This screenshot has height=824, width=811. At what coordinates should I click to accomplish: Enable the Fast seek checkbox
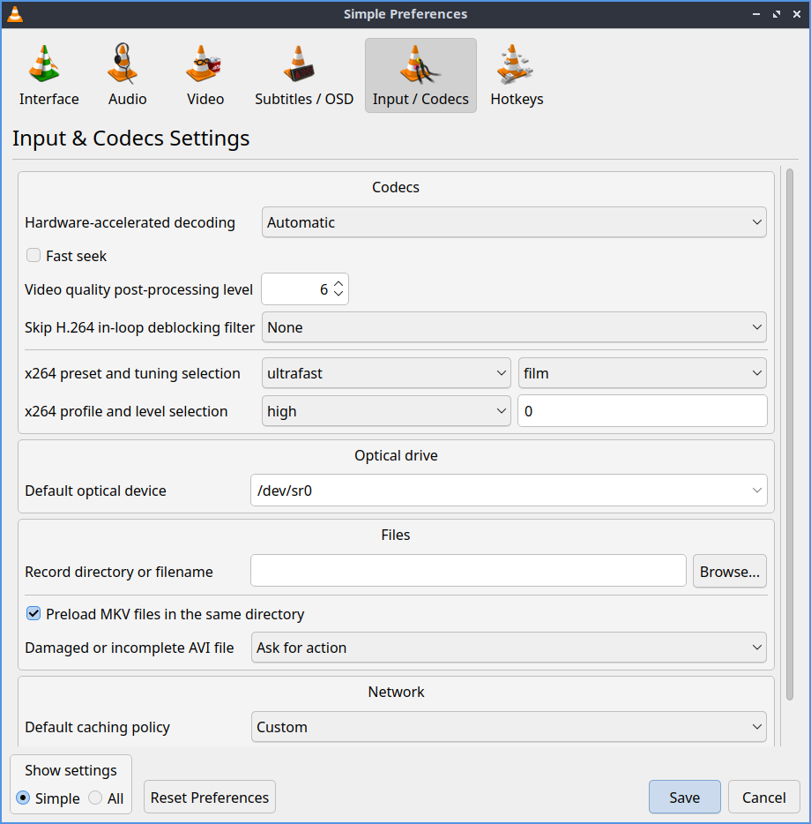pyautogui.click(x=33, y=256)
